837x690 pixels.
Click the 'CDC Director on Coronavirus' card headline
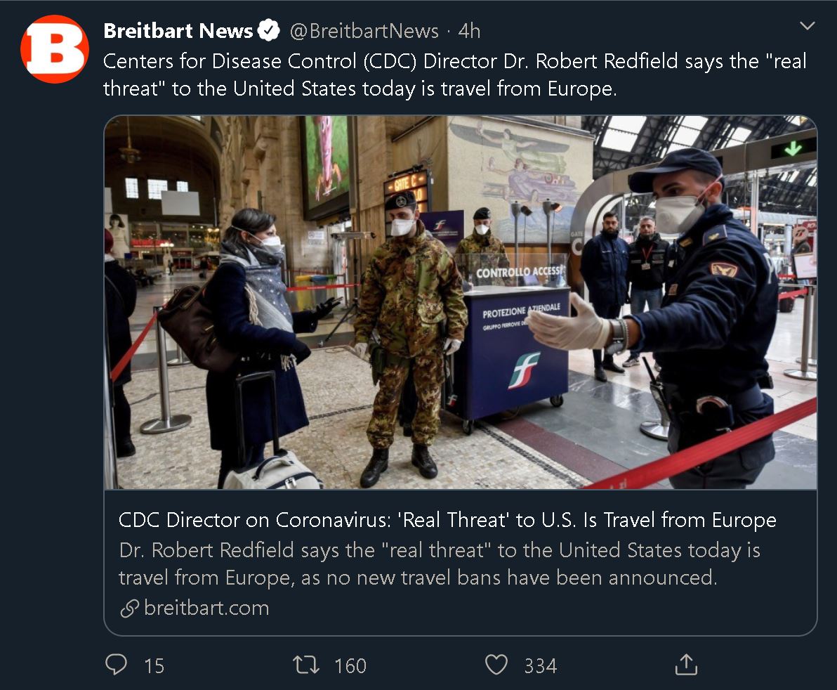click(x=447, y=520)
